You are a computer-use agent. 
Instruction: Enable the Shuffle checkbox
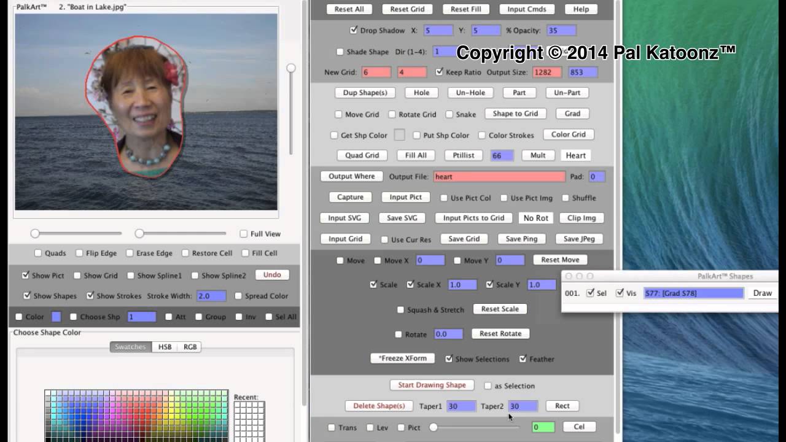(566, 198)
